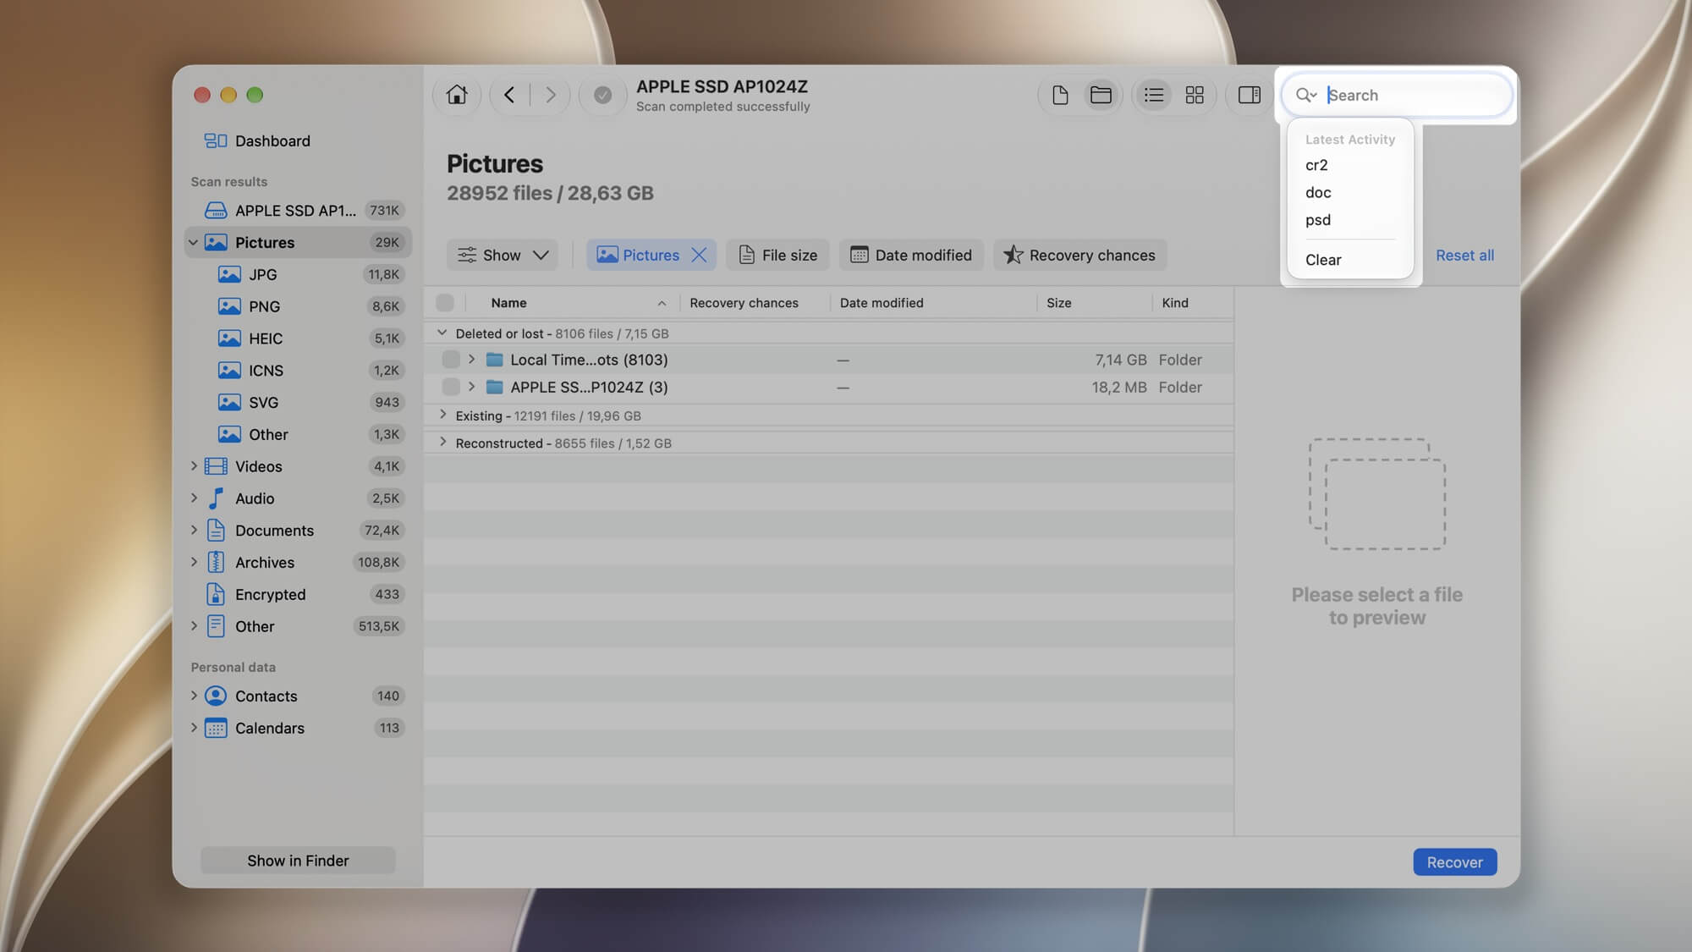This screenshot has height=952, width=1692.
Task: Click the blue Recover button
Action: click(x=1454, y=862)
